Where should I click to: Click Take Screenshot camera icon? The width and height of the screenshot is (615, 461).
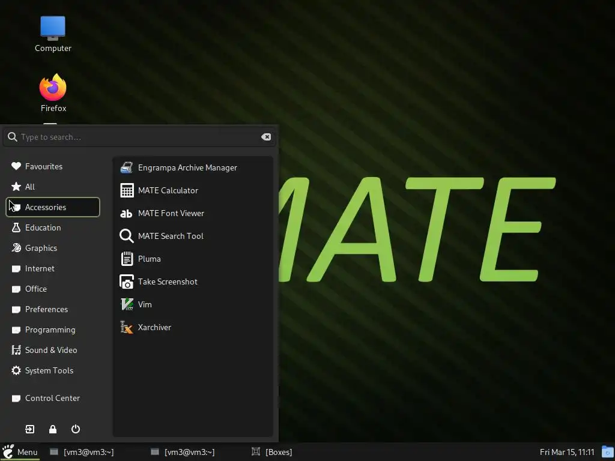[x=126, y=282]
